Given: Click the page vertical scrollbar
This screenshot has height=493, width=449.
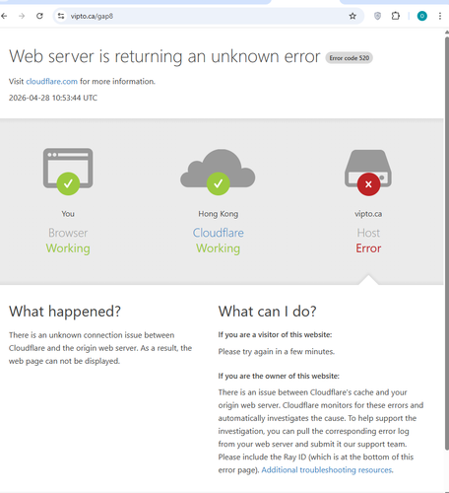Looking at the screenshot, I should tap(446, 244).
